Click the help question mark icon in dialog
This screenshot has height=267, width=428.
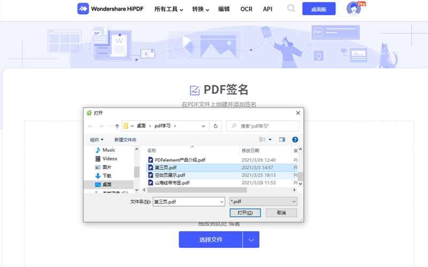(x=295, y=139)
